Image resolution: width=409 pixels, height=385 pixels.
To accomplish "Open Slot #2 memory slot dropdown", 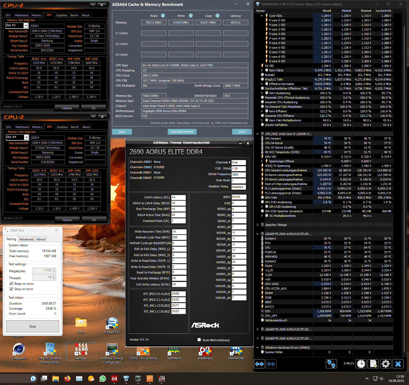I will (26, 25).
